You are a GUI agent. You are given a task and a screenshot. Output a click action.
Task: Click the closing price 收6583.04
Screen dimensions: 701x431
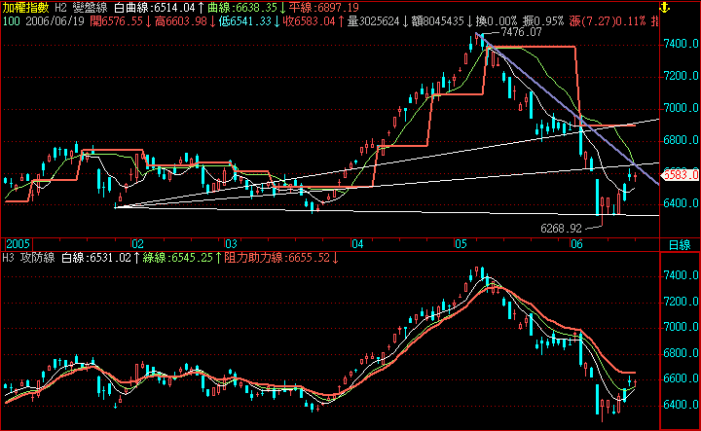309,21
